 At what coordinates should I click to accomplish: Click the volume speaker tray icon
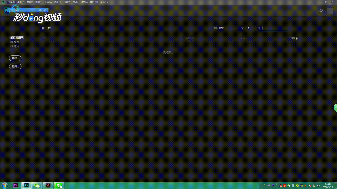tap(318, 186)
